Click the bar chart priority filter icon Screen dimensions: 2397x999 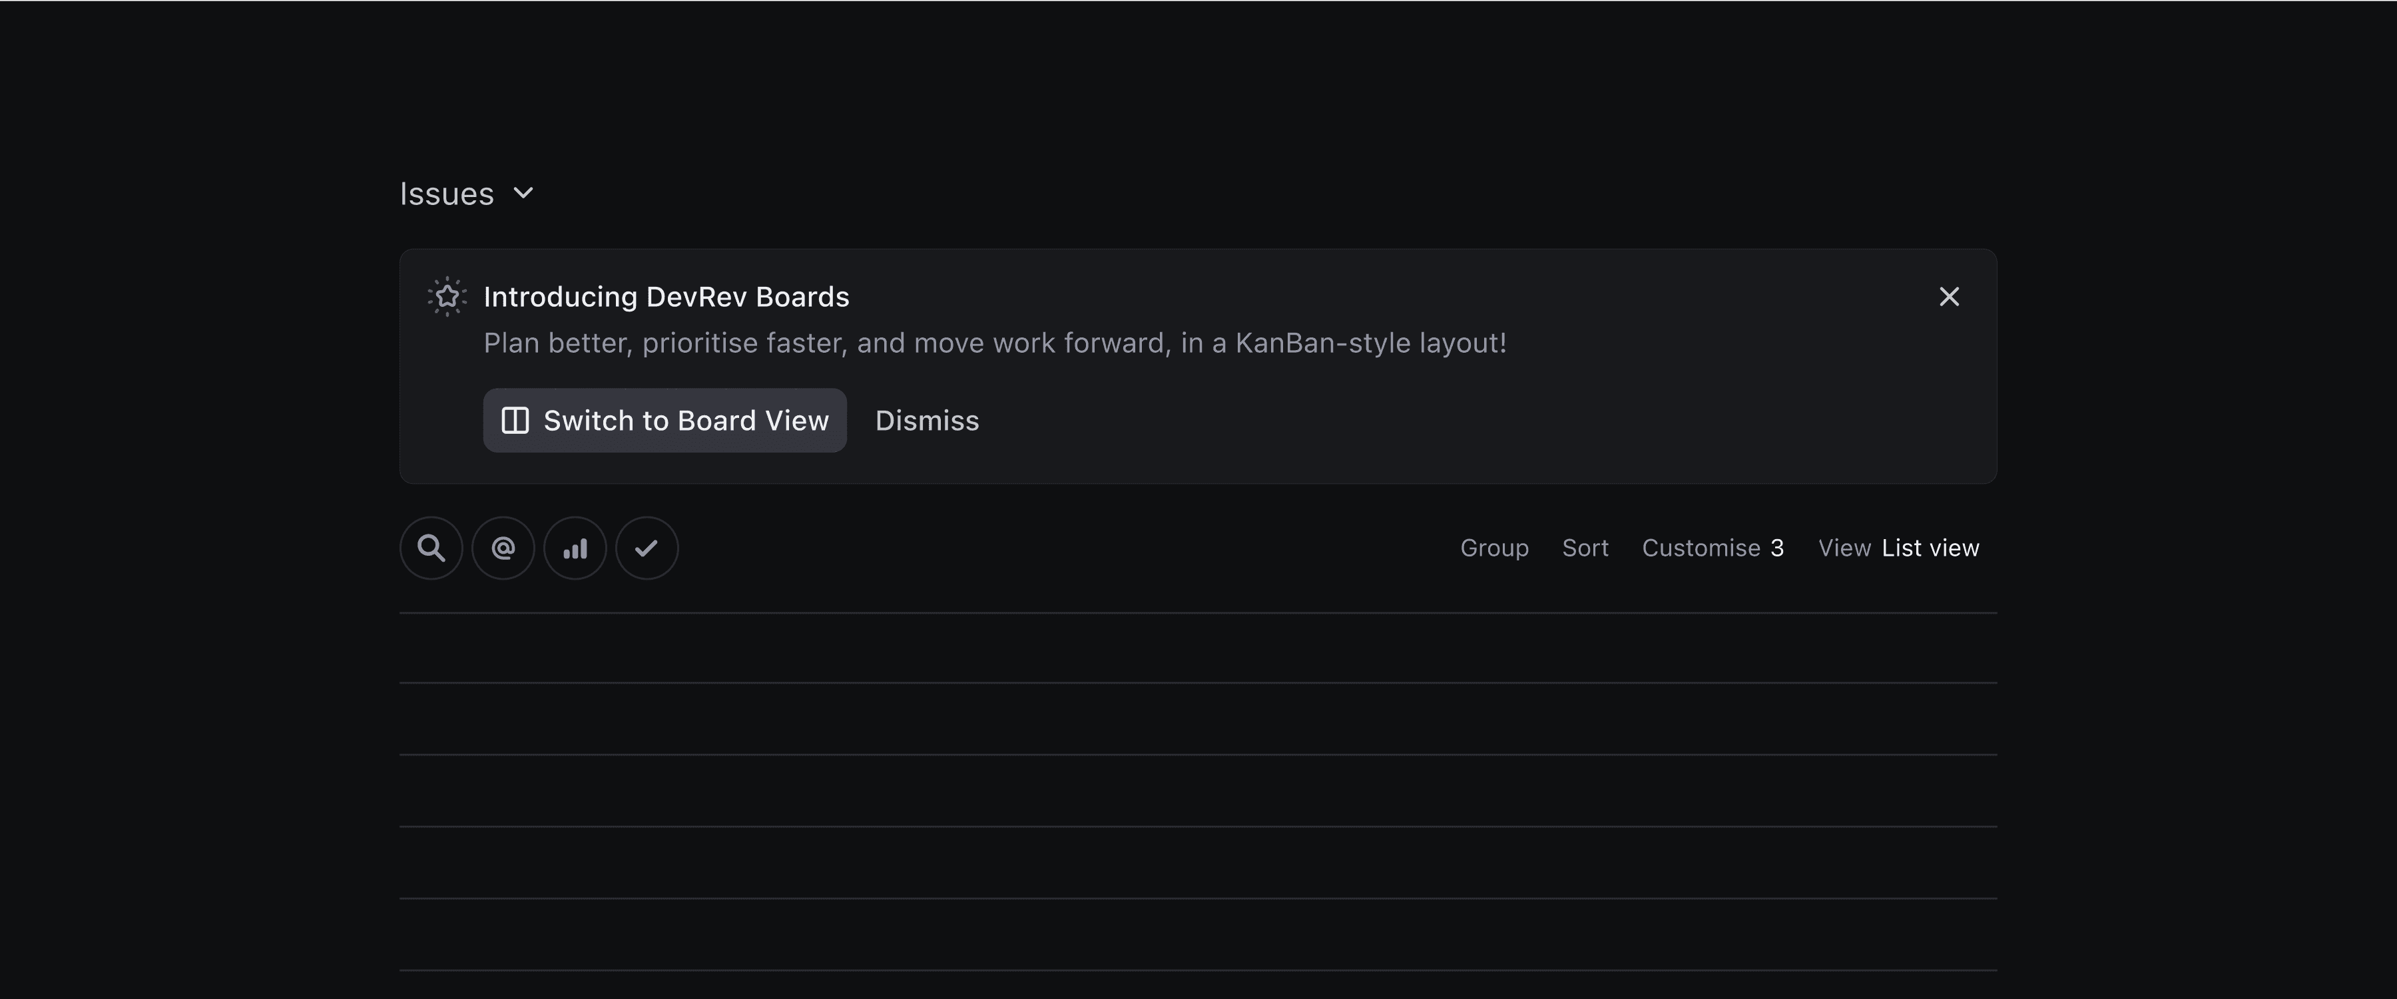coord(575,548)
